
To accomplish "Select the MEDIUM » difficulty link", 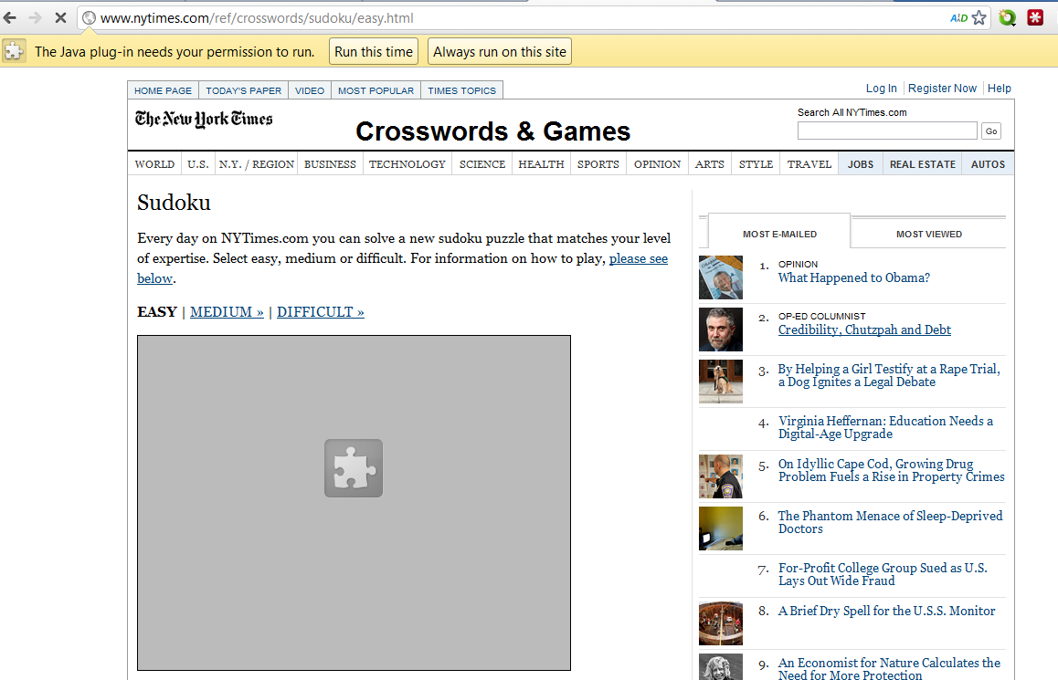I will coord(227,312).
